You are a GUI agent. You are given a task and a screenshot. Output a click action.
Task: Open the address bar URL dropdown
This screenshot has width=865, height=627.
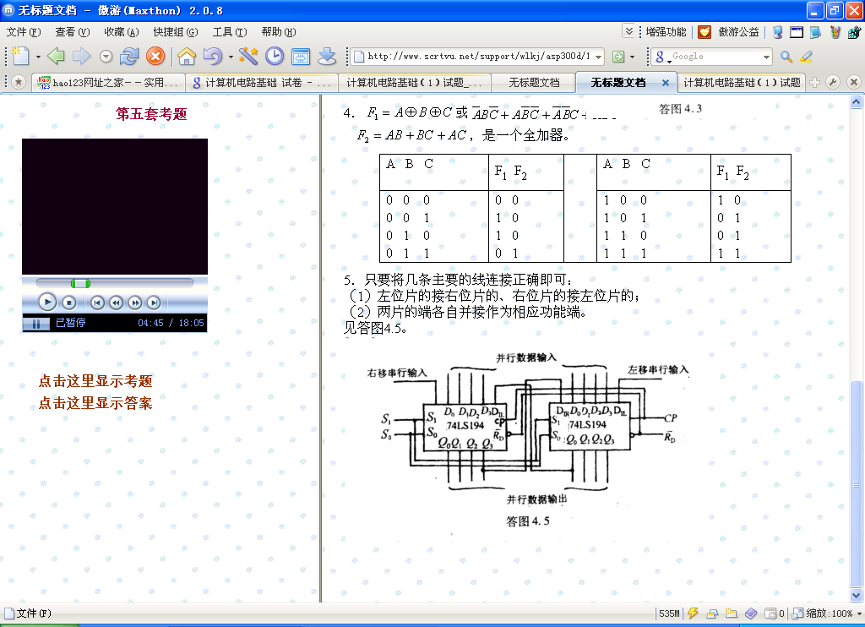point(599,57)
